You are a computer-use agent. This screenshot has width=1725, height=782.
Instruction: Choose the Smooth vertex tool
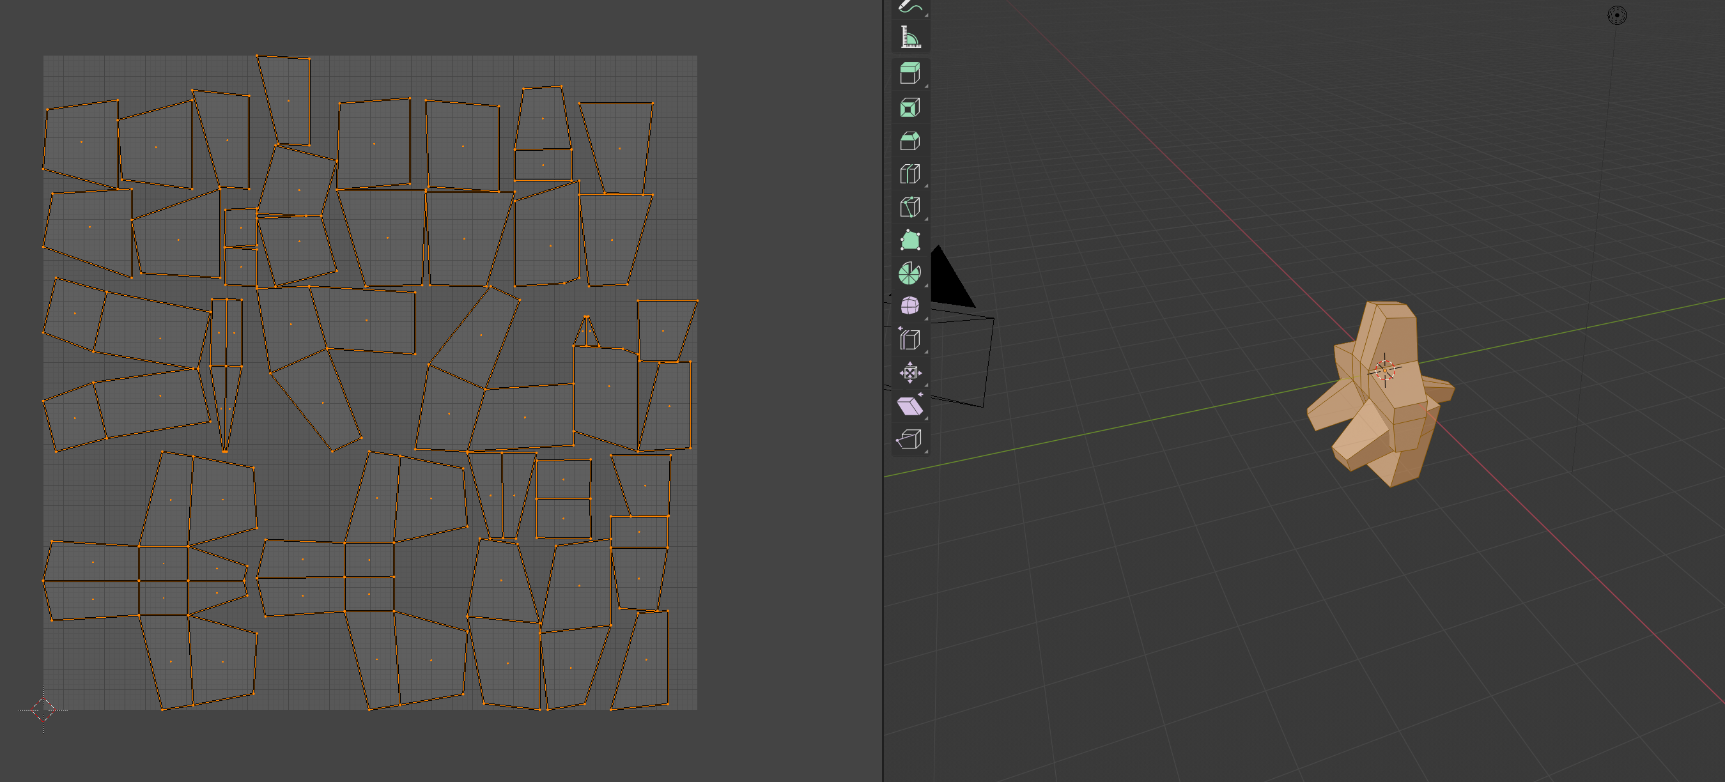coord(909,305)
